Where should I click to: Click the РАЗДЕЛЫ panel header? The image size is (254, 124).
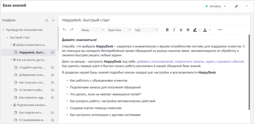tap(9, 21)
